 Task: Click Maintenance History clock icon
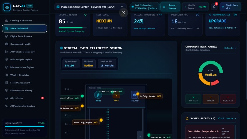(6, 91)
